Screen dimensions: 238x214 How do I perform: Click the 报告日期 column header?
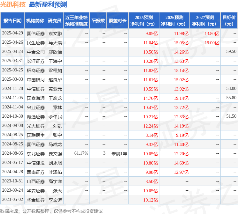(12, 21)
